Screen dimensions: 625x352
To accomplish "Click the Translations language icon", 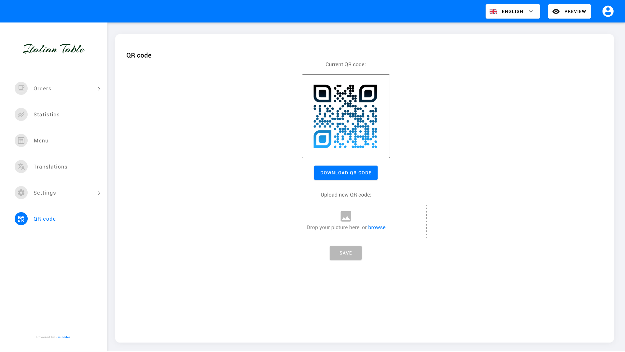I will pos(21,167).
